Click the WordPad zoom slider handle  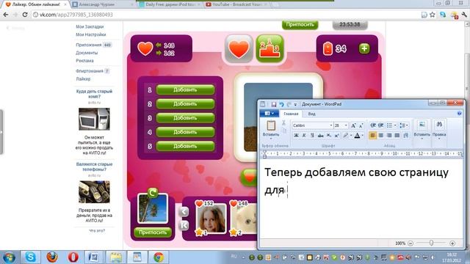pos(431,243)
